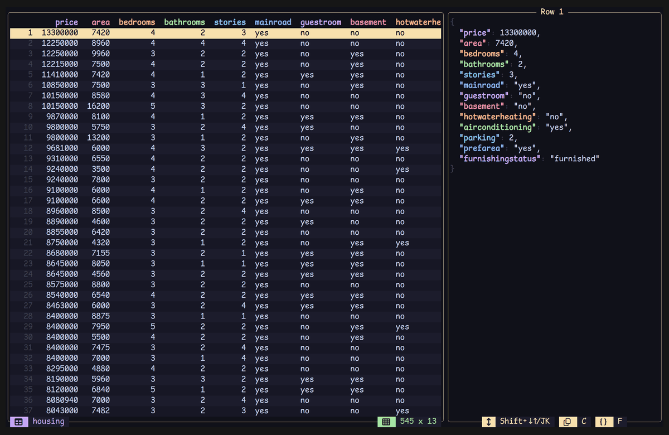Viewport: 669px width, 435px height.
Task: Click the curly braces icon next to F
Action: pyautogui.click(x=603, y=422)
